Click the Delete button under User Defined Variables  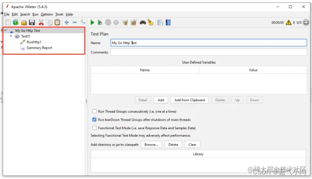click(x=220, y=100)
